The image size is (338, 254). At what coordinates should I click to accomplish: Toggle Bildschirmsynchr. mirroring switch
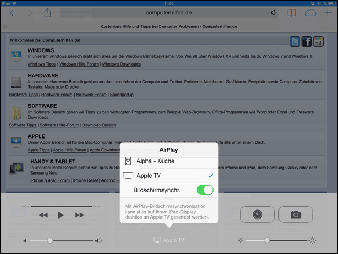(205, 190)
